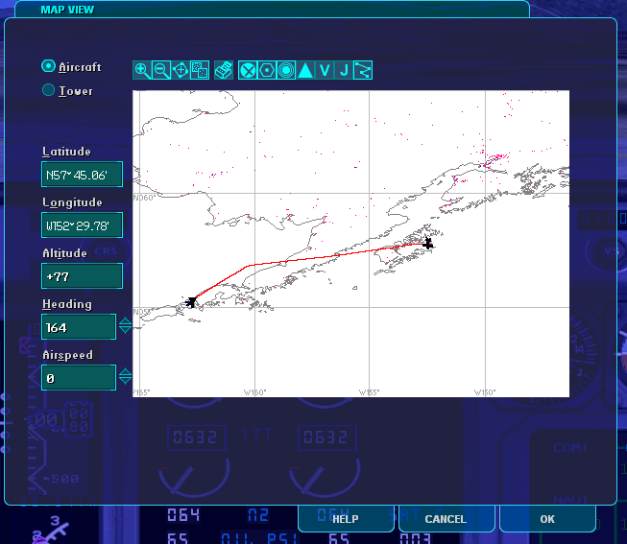Screen dimensions: 627x544
Task: Click aircraft symbol at route's east end
Action: tap(428, 243)
